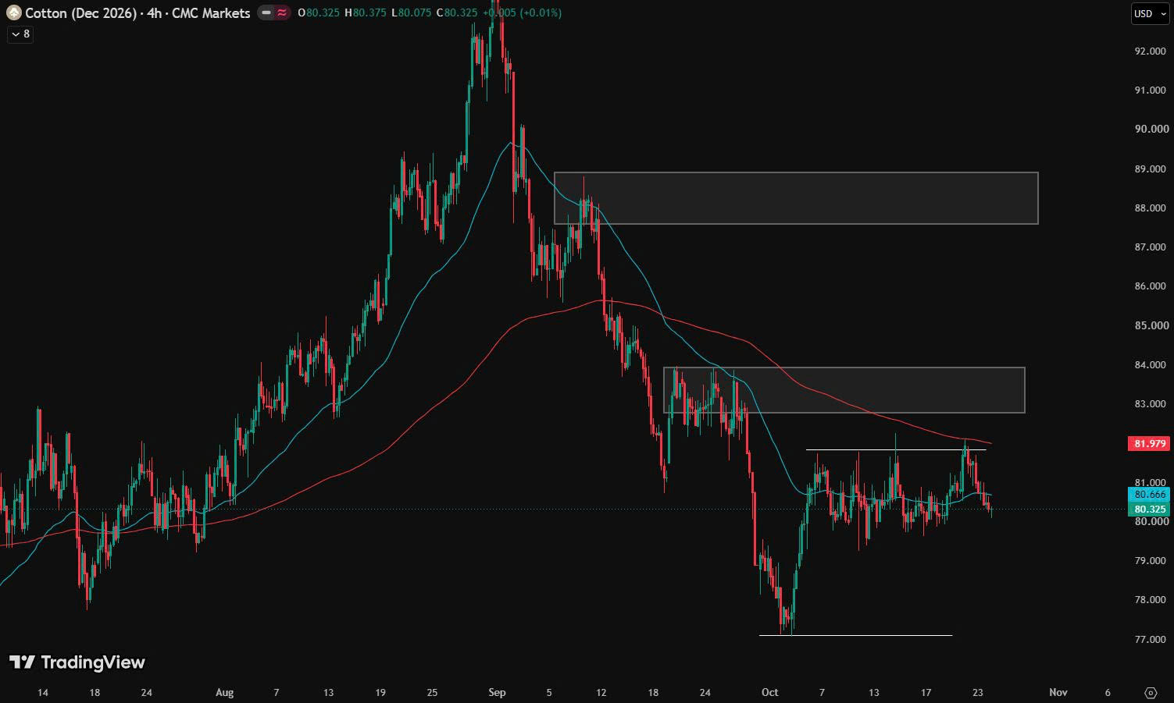Screen dimensions: 1174x703
Task: Click the gray minus market status icon
Action: point(267,13)
